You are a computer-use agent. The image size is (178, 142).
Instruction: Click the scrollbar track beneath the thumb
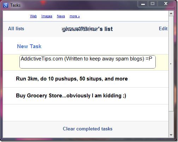[x=171, y=122]
